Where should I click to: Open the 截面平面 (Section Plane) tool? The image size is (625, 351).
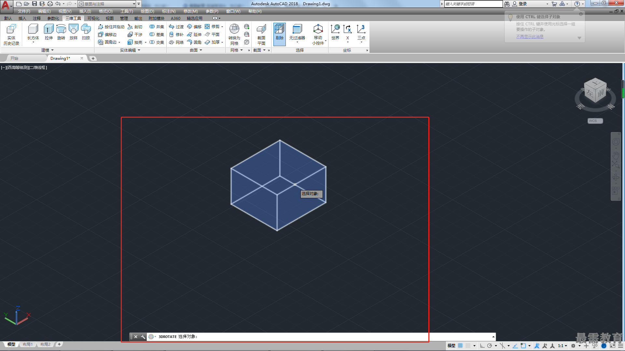point(261,34)
